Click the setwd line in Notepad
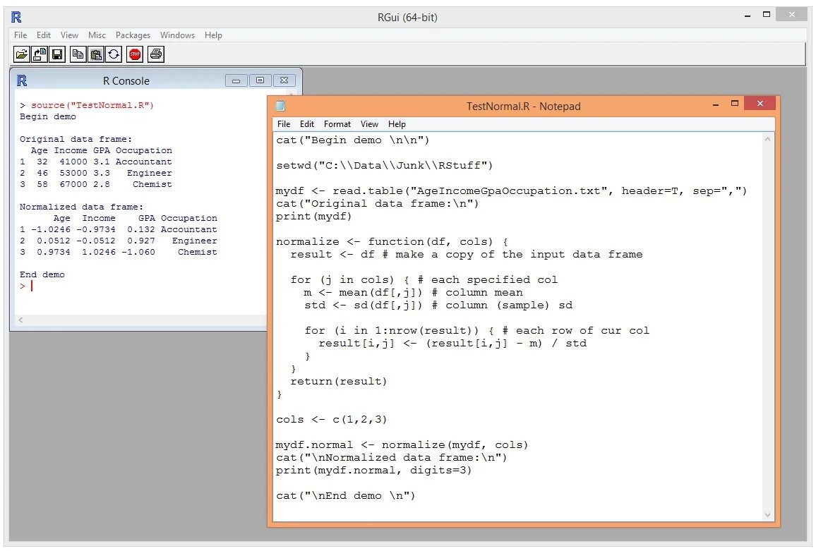816x551 pixels. (384, 166)
